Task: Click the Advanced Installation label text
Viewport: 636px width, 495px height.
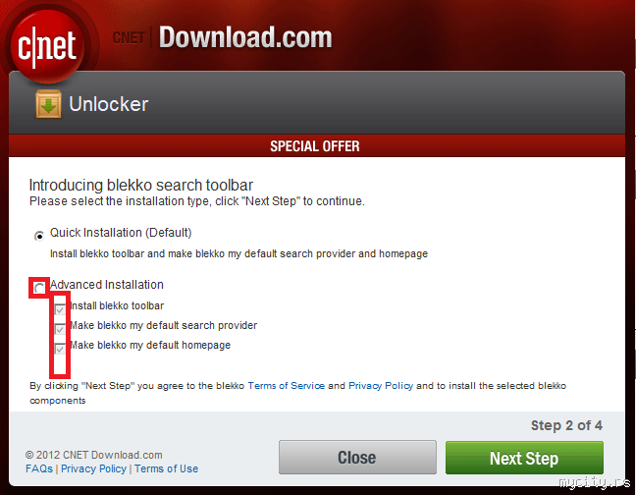Action: click(107, 285)
